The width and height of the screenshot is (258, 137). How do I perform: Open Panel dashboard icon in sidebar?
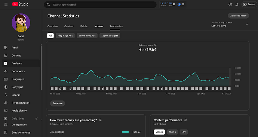pyautogui.click(x=6, y=48)
